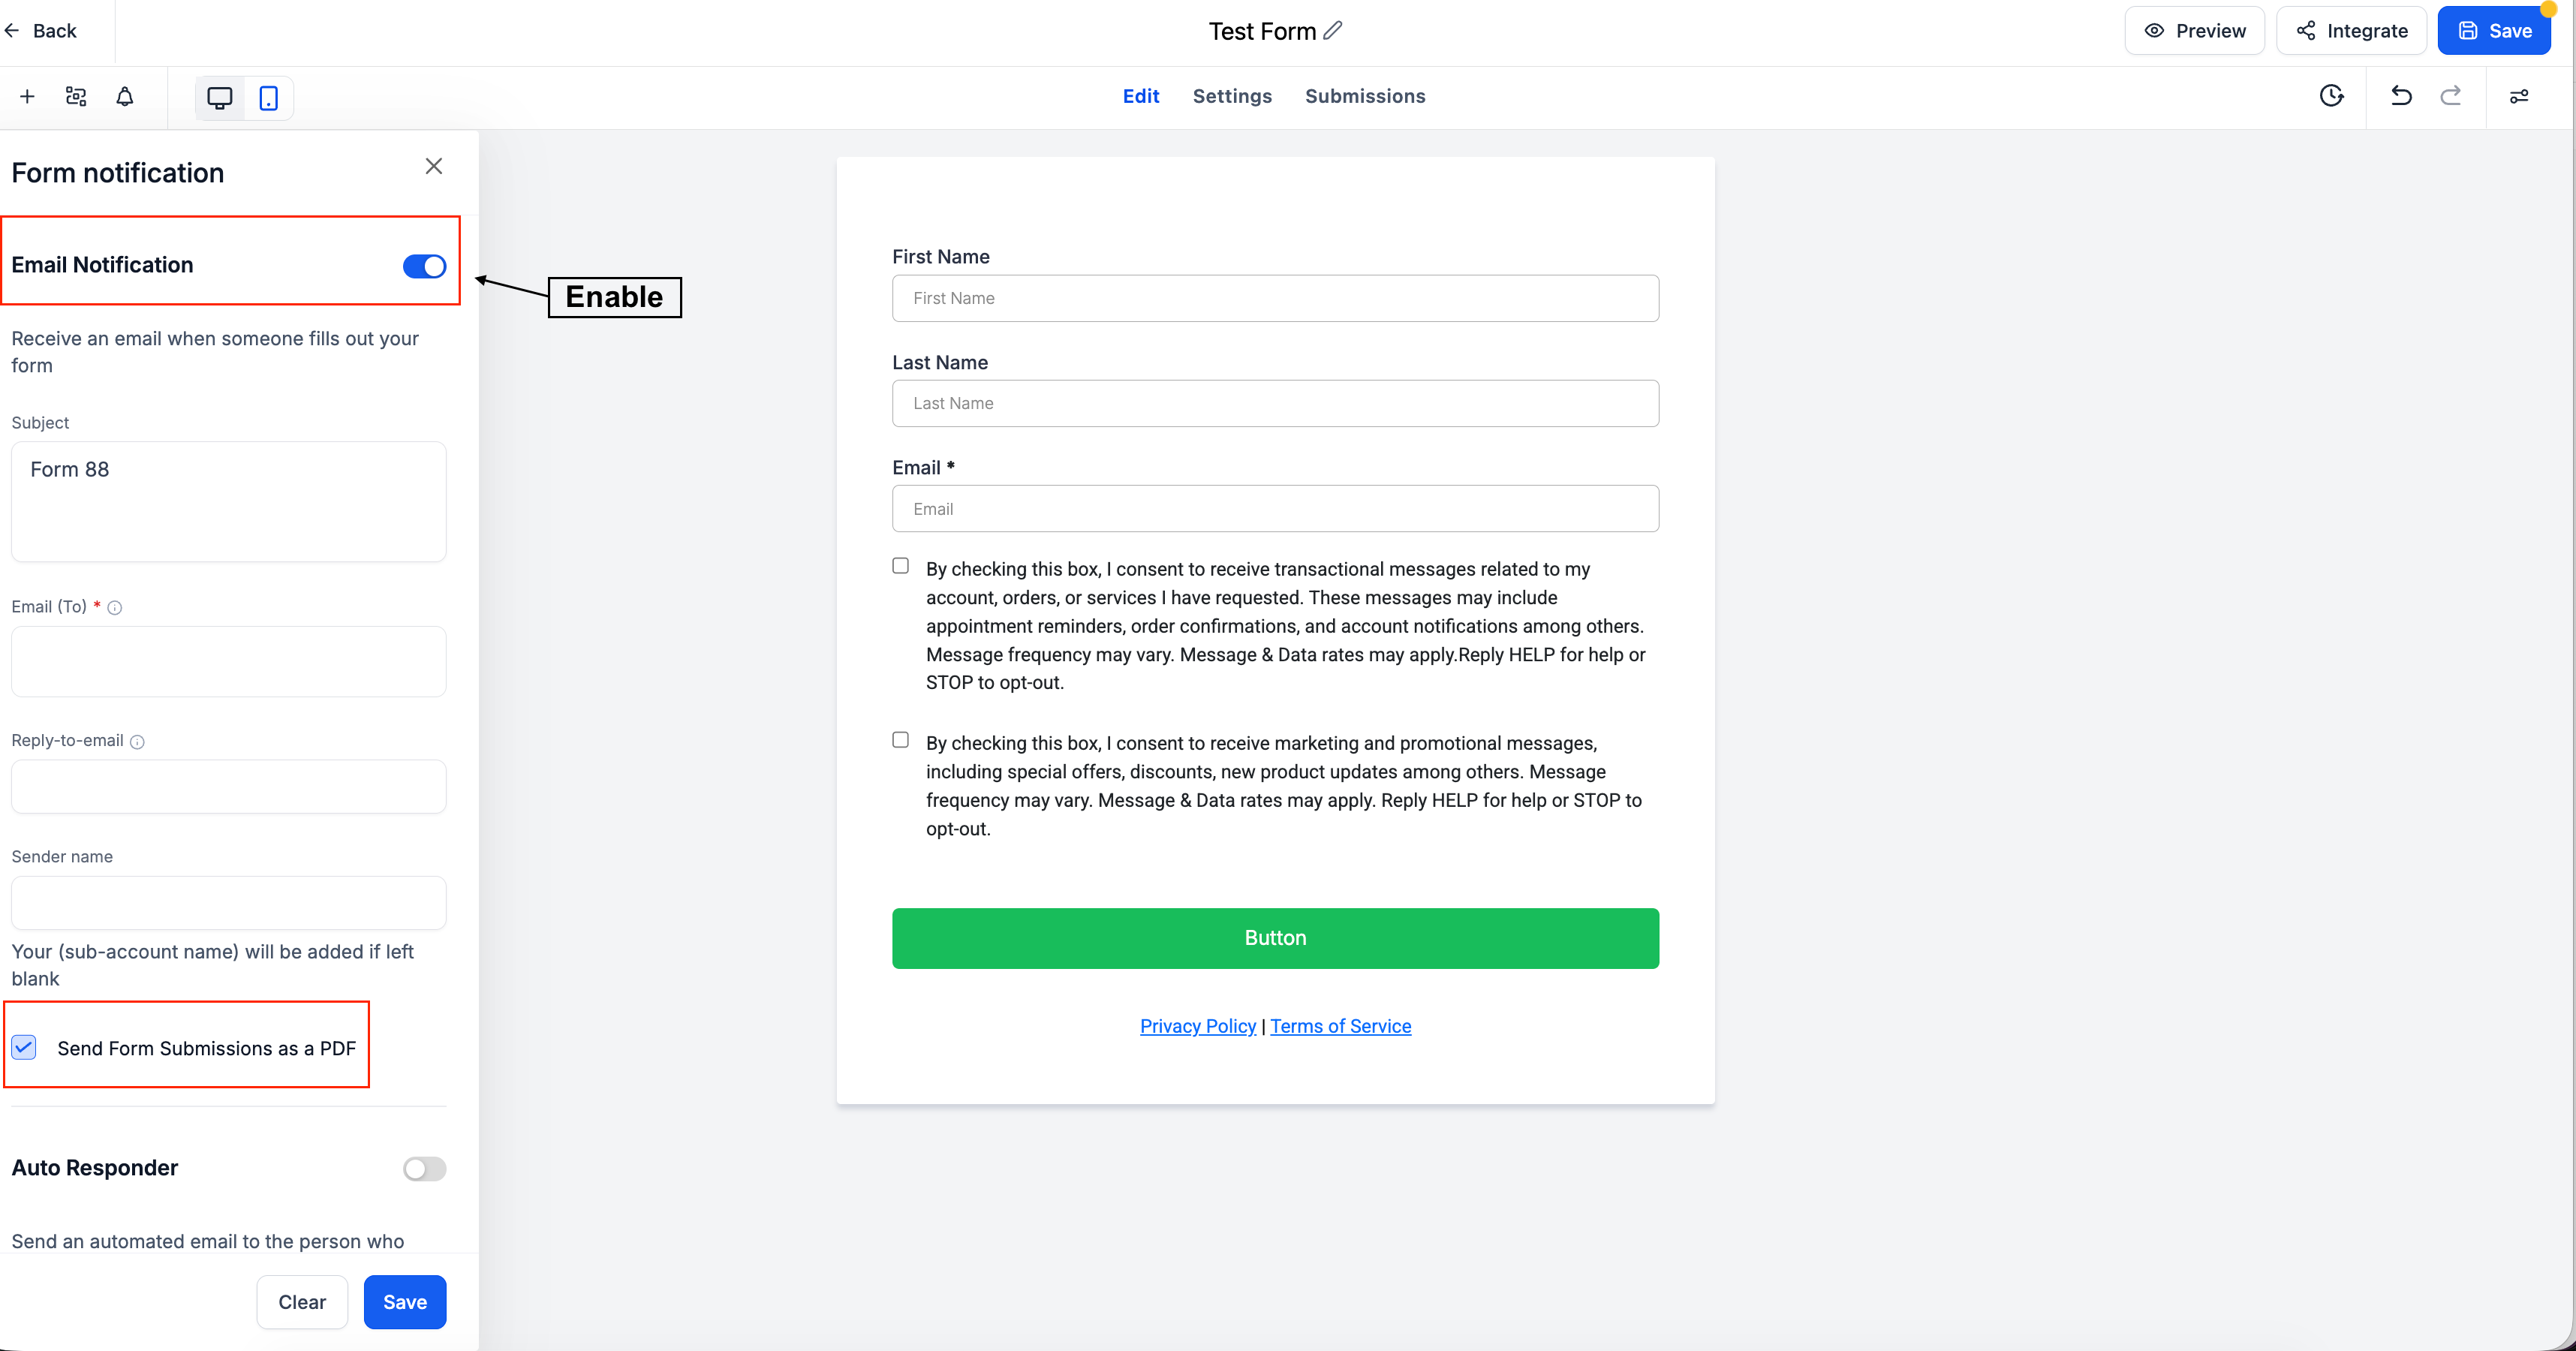2576x1351 pixels.
Task: Disable the Email Notification toggle
Action: 423,266
